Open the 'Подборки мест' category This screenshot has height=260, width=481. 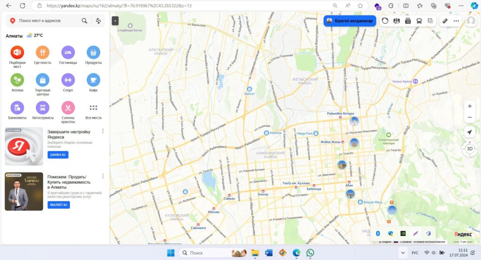point(17,53)
